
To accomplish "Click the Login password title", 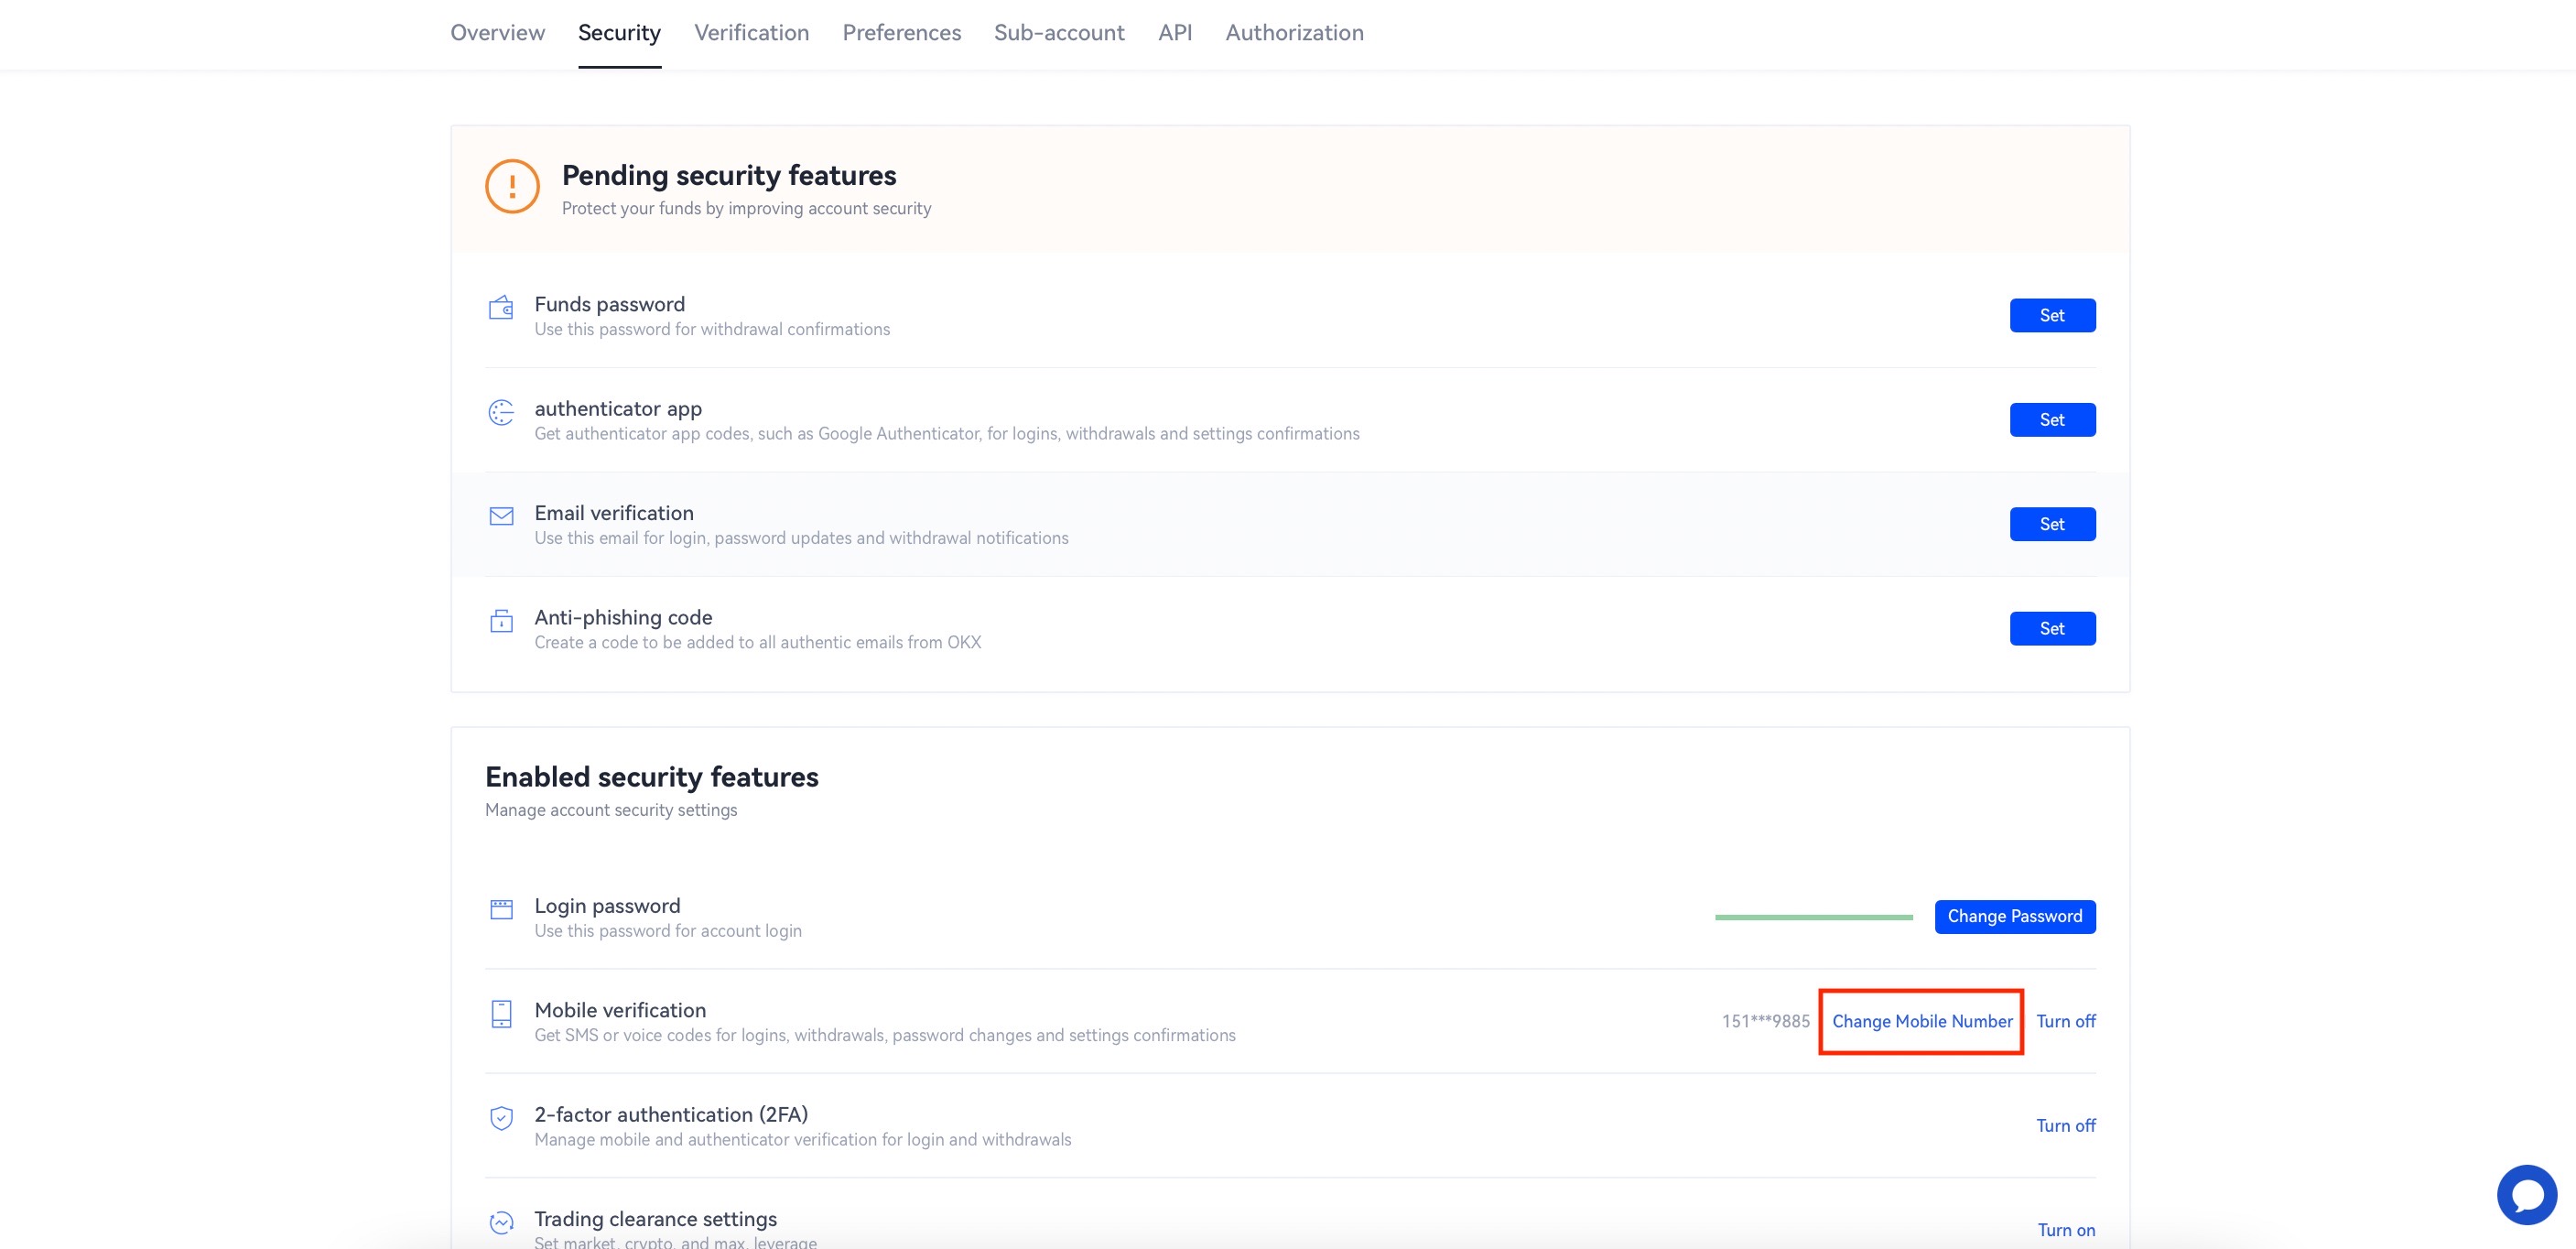I will [606, 906].
